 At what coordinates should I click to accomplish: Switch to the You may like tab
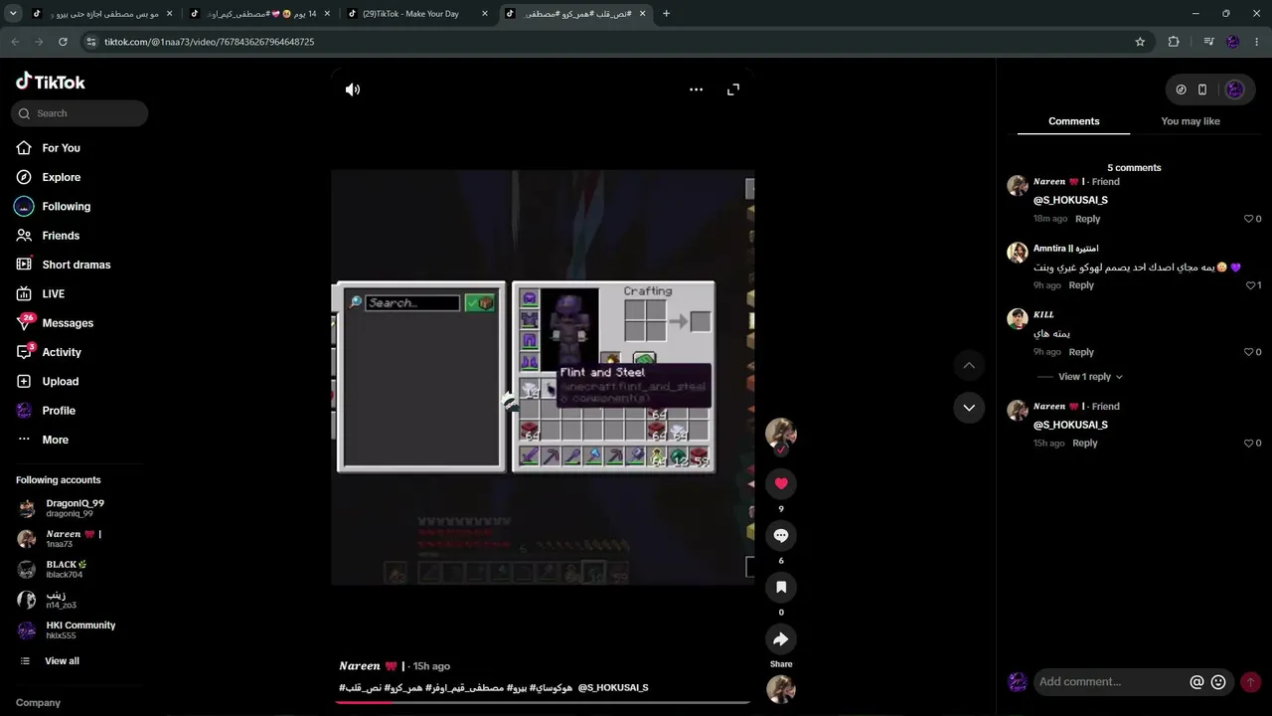coord(1190,121)
